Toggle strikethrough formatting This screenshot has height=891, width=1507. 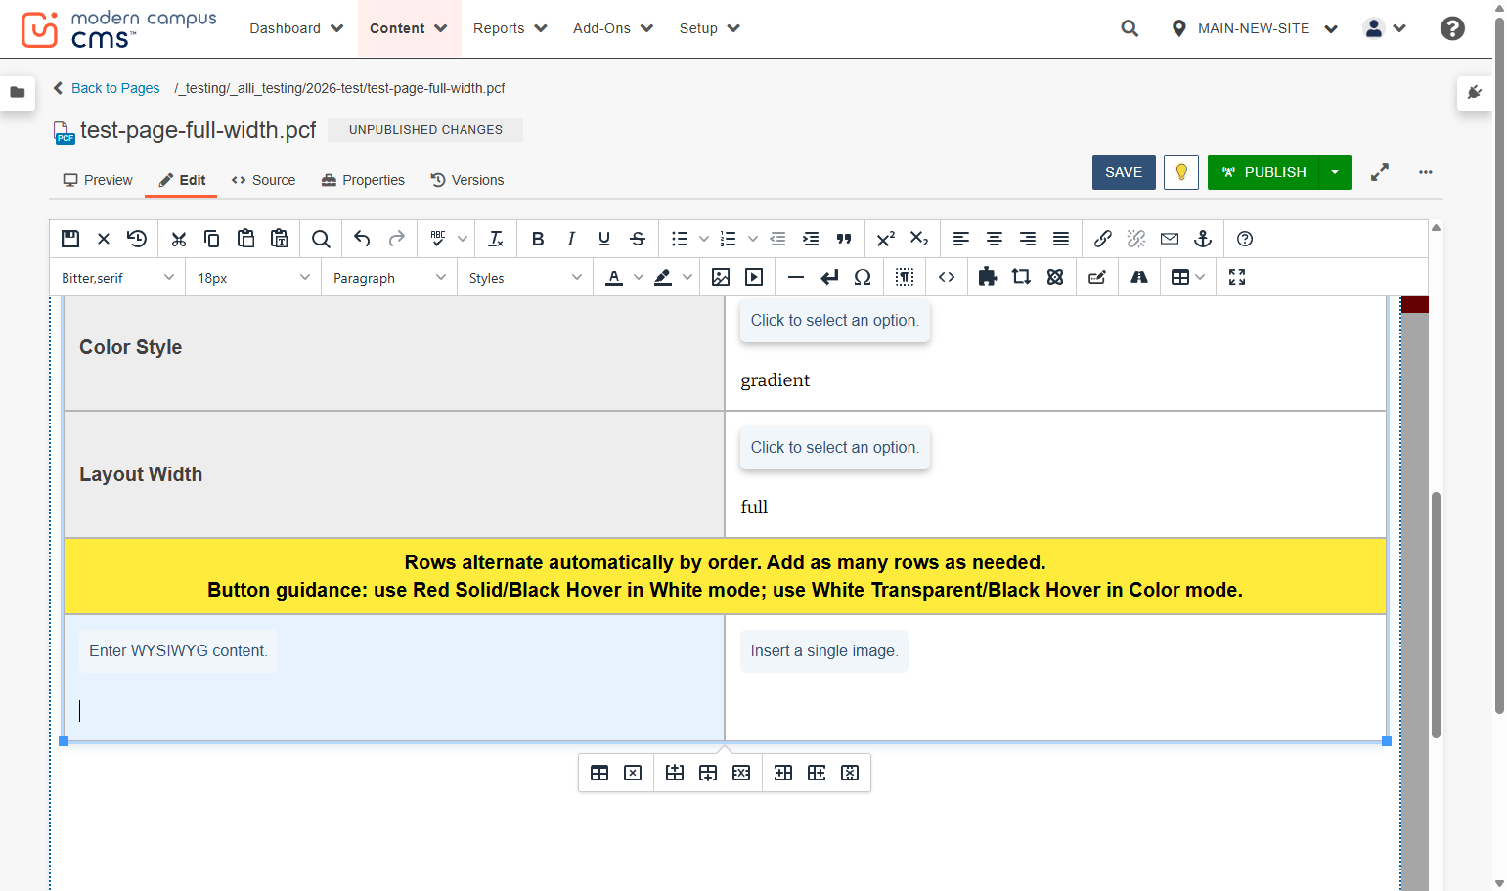click(x=638, y=239)
